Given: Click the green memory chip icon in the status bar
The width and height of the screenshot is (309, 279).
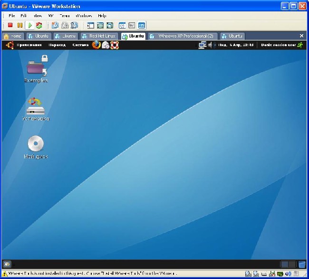Looking at the screenshot, I should click(x=280, y=274).
